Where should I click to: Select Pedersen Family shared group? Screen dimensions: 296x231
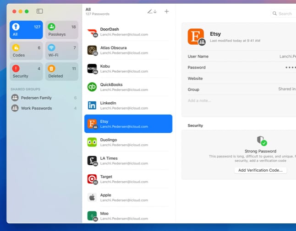coord(44,98)
